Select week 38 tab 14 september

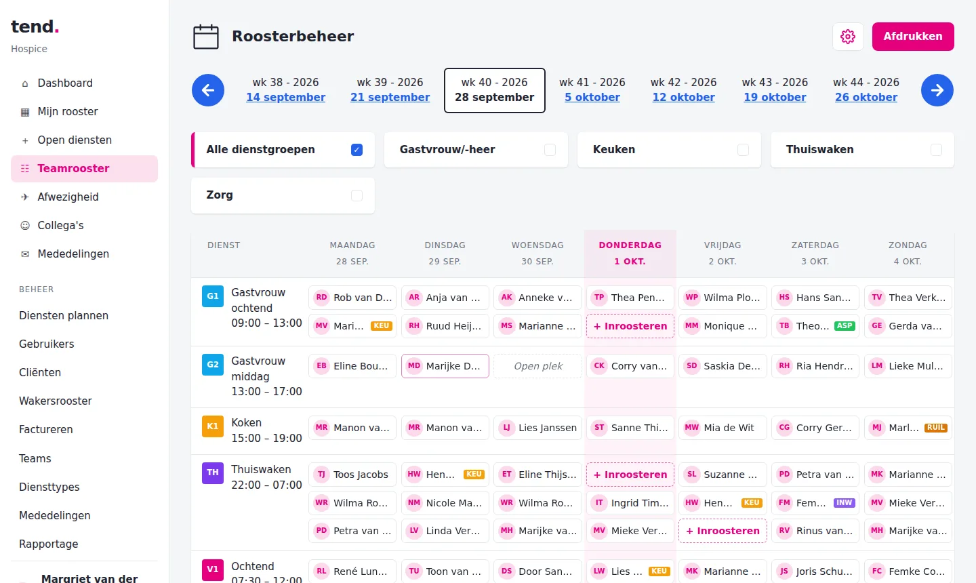pos(286,90)
